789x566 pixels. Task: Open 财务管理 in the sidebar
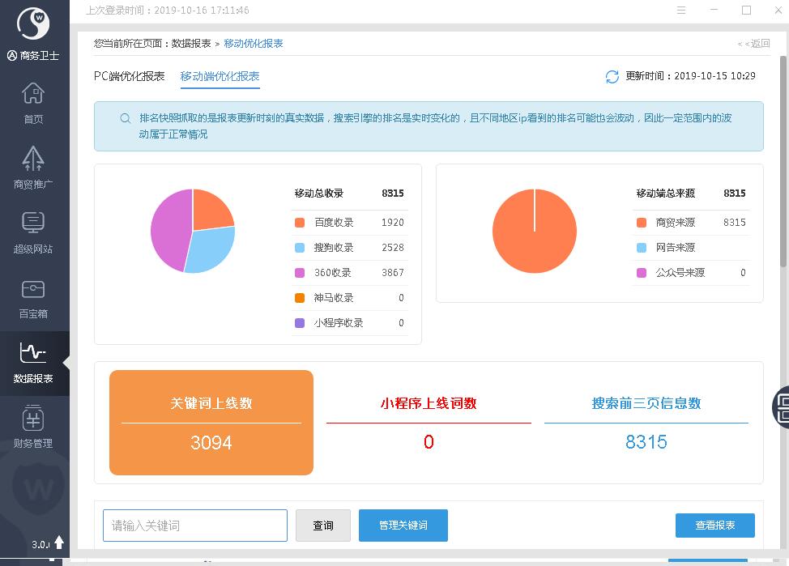tap(33, 427)
